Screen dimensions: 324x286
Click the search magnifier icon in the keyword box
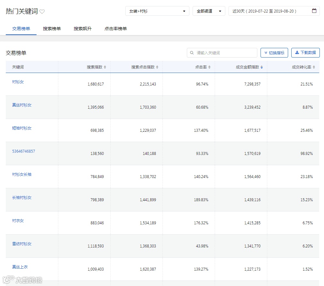tap(192, 53)
